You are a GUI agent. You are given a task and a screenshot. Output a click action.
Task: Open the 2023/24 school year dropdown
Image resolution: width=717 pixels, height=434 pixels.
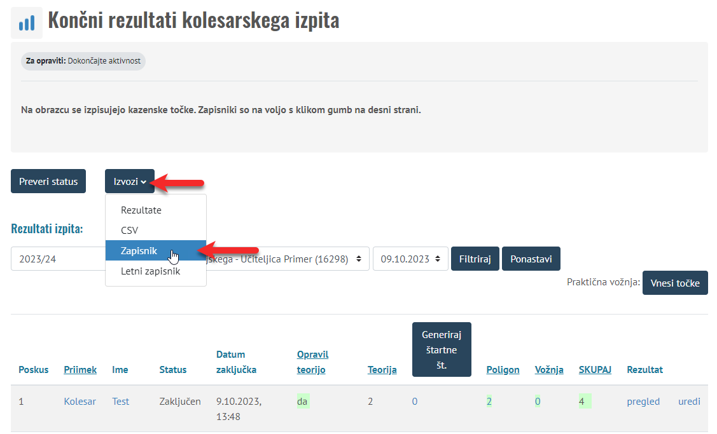tap(57, 259)
